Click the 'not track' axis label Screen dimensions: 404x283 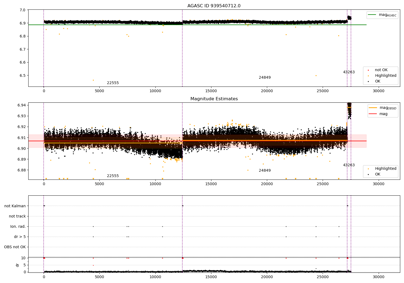coord(17,216)
